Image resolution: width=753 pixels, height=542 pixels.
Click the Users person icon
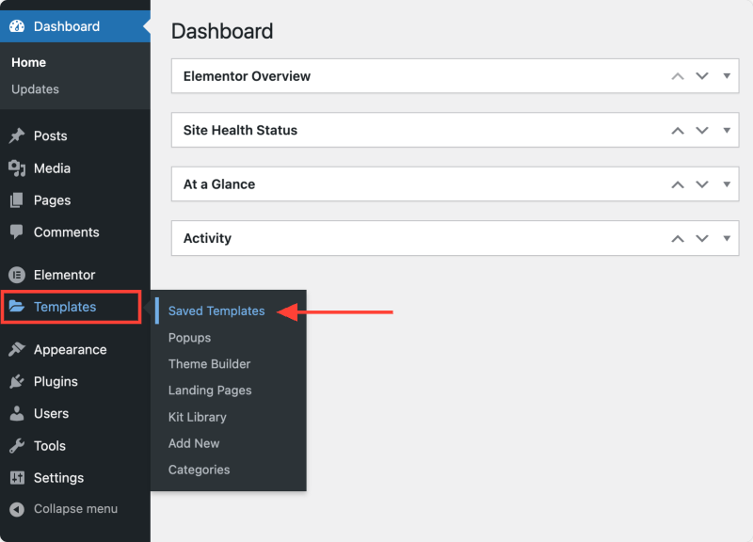pyautogui.click(x=17, y=413)
